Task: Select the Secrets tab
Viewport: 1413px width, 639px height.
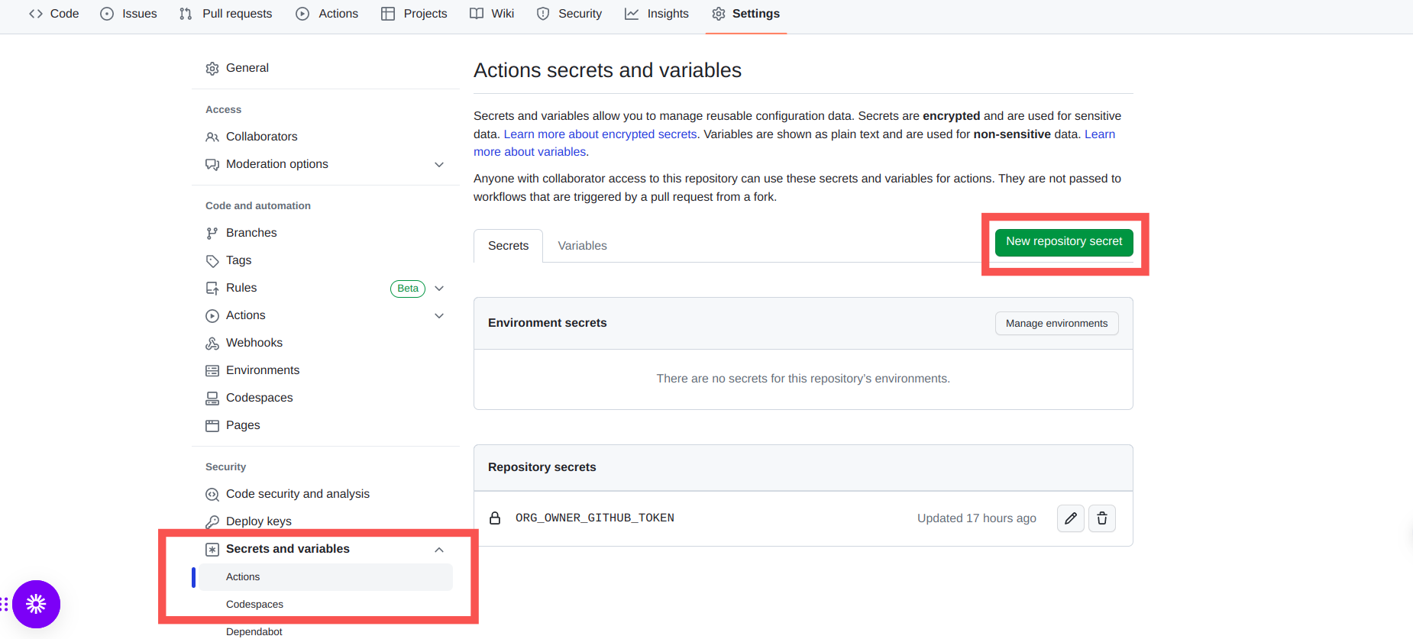Action: (x=508, y=246)
